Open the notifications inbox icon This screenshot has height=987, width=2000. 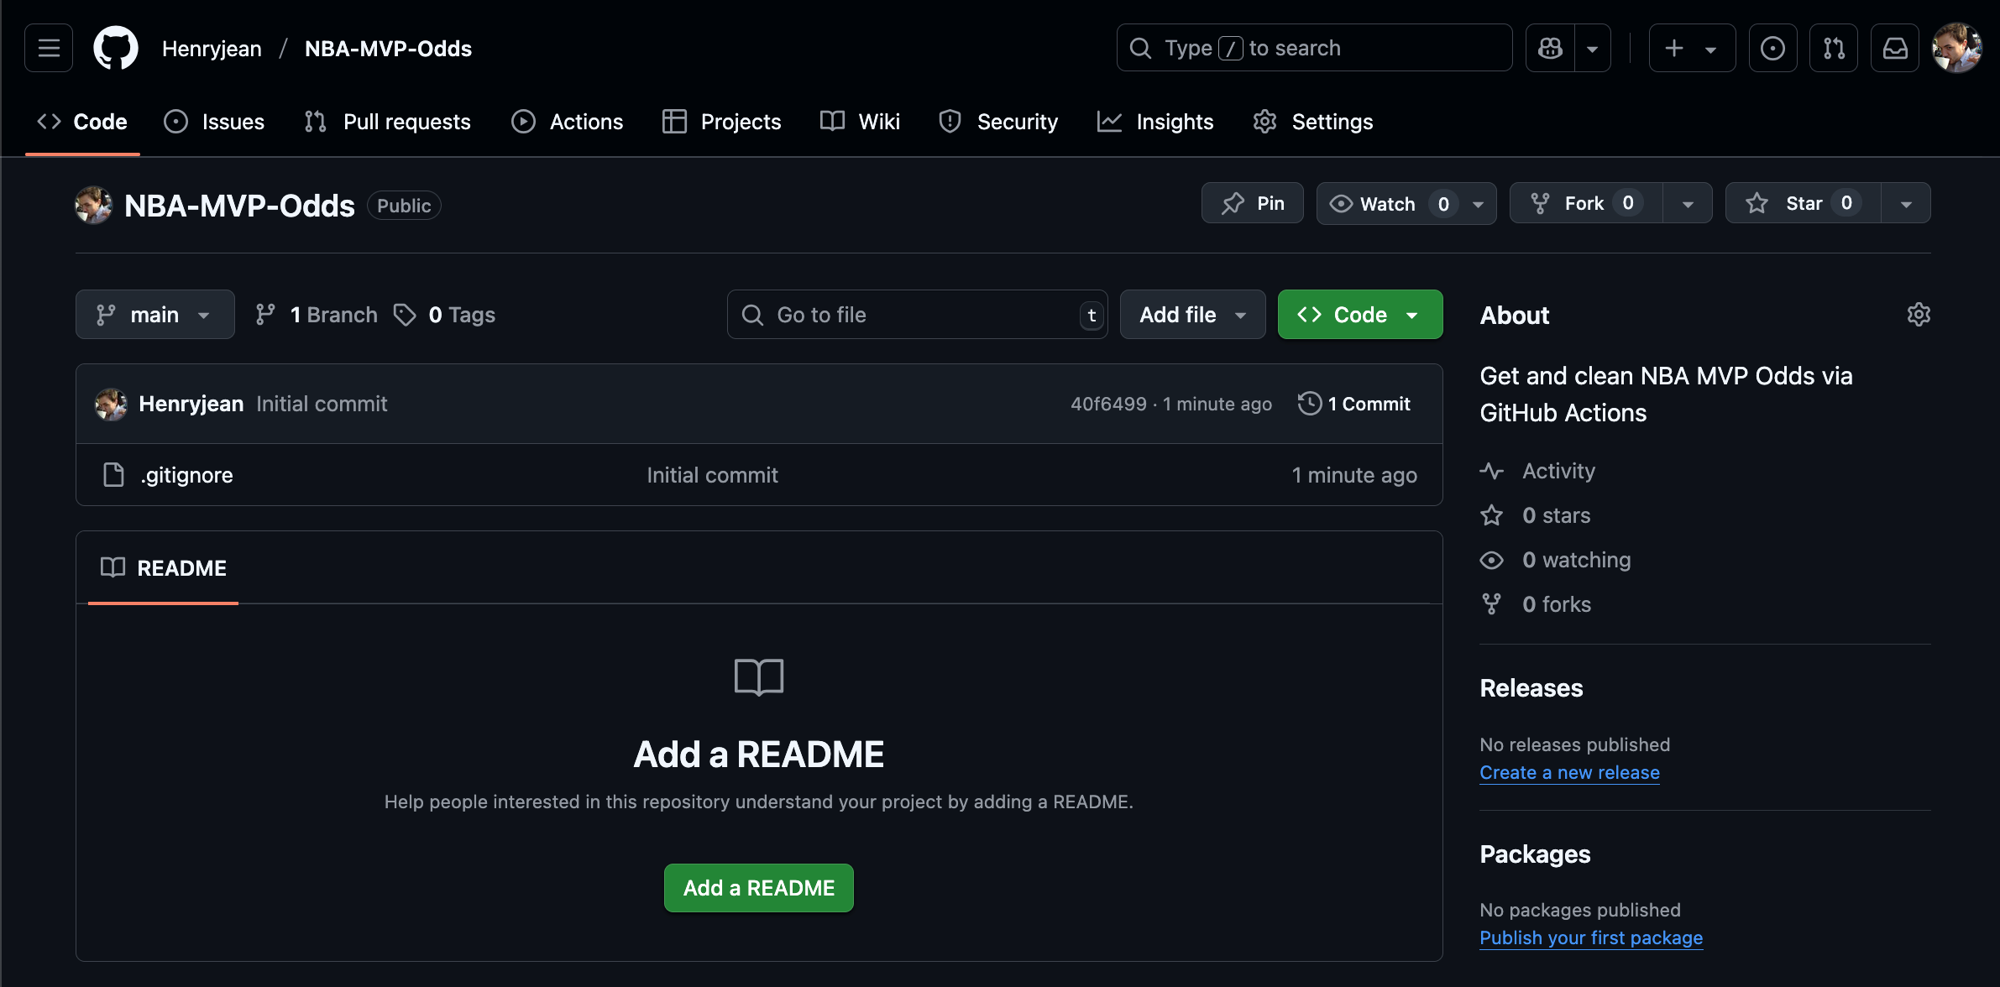coord(1895,48)
